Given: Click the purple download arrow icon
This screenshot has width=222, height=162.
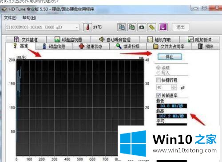Looking at the screenshot, I should (163, 27).
